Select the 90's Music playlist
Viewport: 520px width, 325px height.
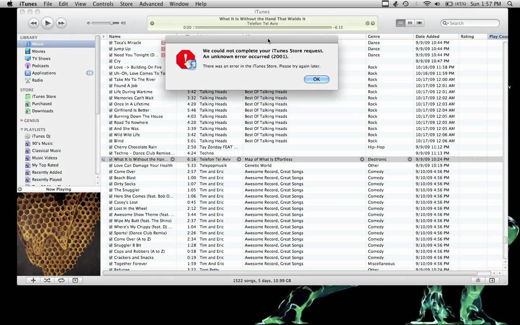click(x=42, y=144)
